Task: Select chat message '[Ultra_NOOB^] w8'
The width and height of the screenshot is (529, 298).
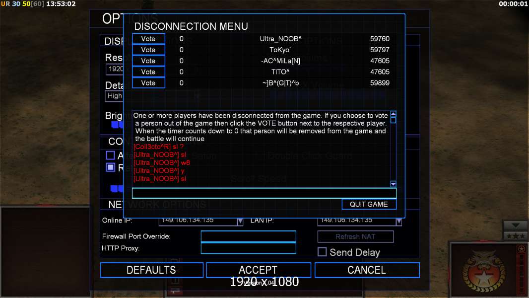Action: coord(162,163)
